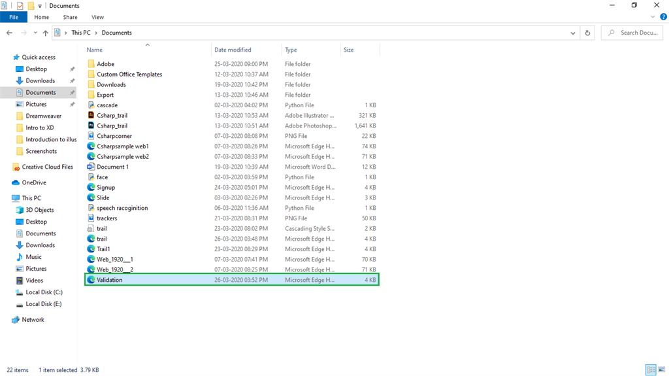This screenshot has width=669, height=376.
Task: Click the trail Edge file dated 26-03-2020
Action: pyautogui.click(x=232, y=239)
